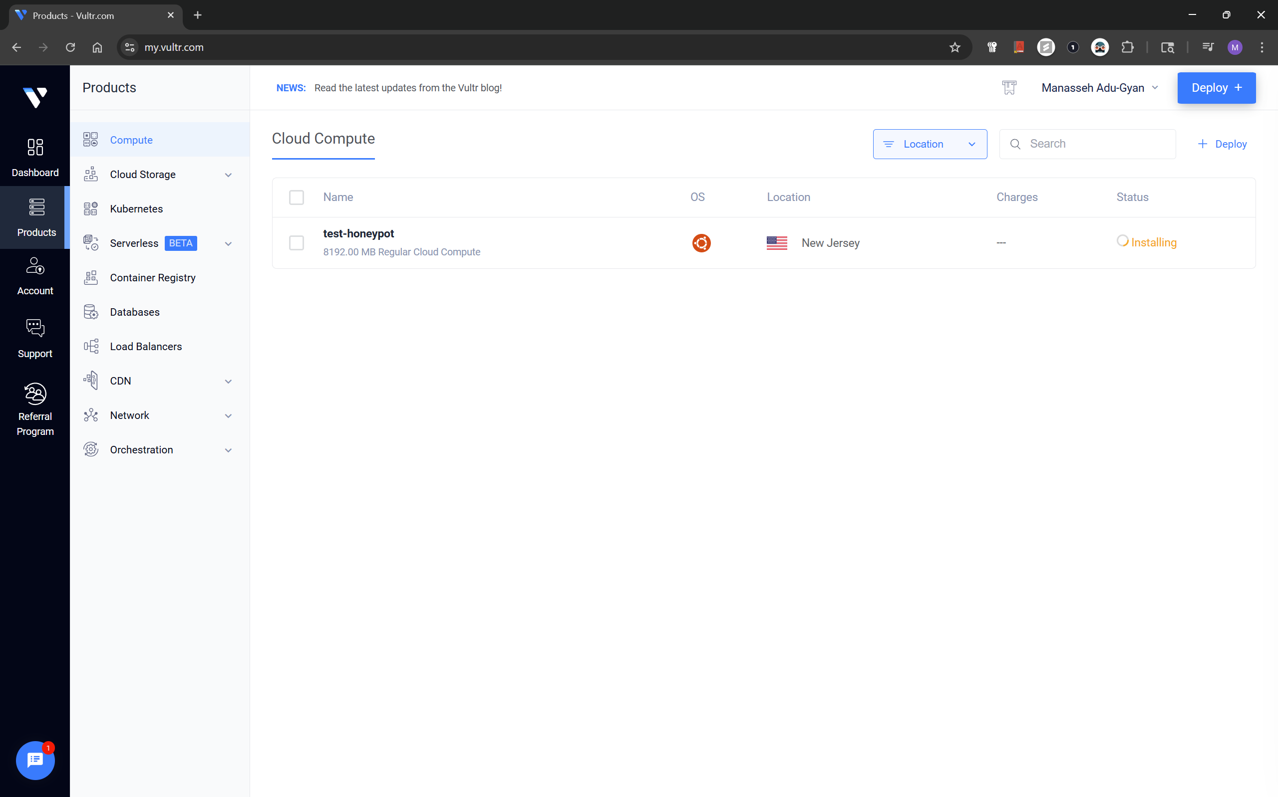Navigate back in the browser
This screenshot has width=1278, height=797.
point(16,47)
